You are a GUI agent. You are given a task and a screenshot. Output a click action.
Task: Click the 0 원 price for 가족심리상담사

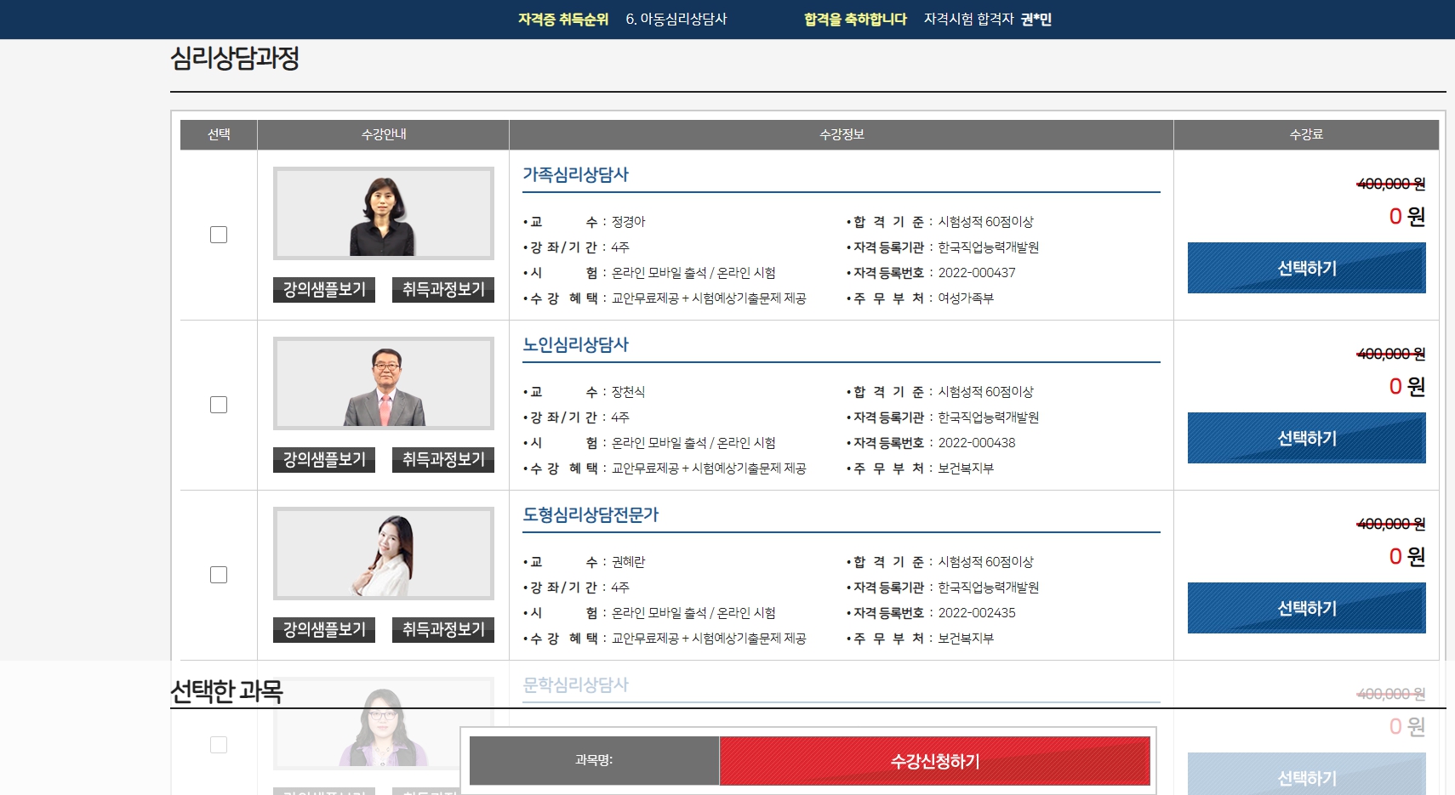coord(1406,217)
